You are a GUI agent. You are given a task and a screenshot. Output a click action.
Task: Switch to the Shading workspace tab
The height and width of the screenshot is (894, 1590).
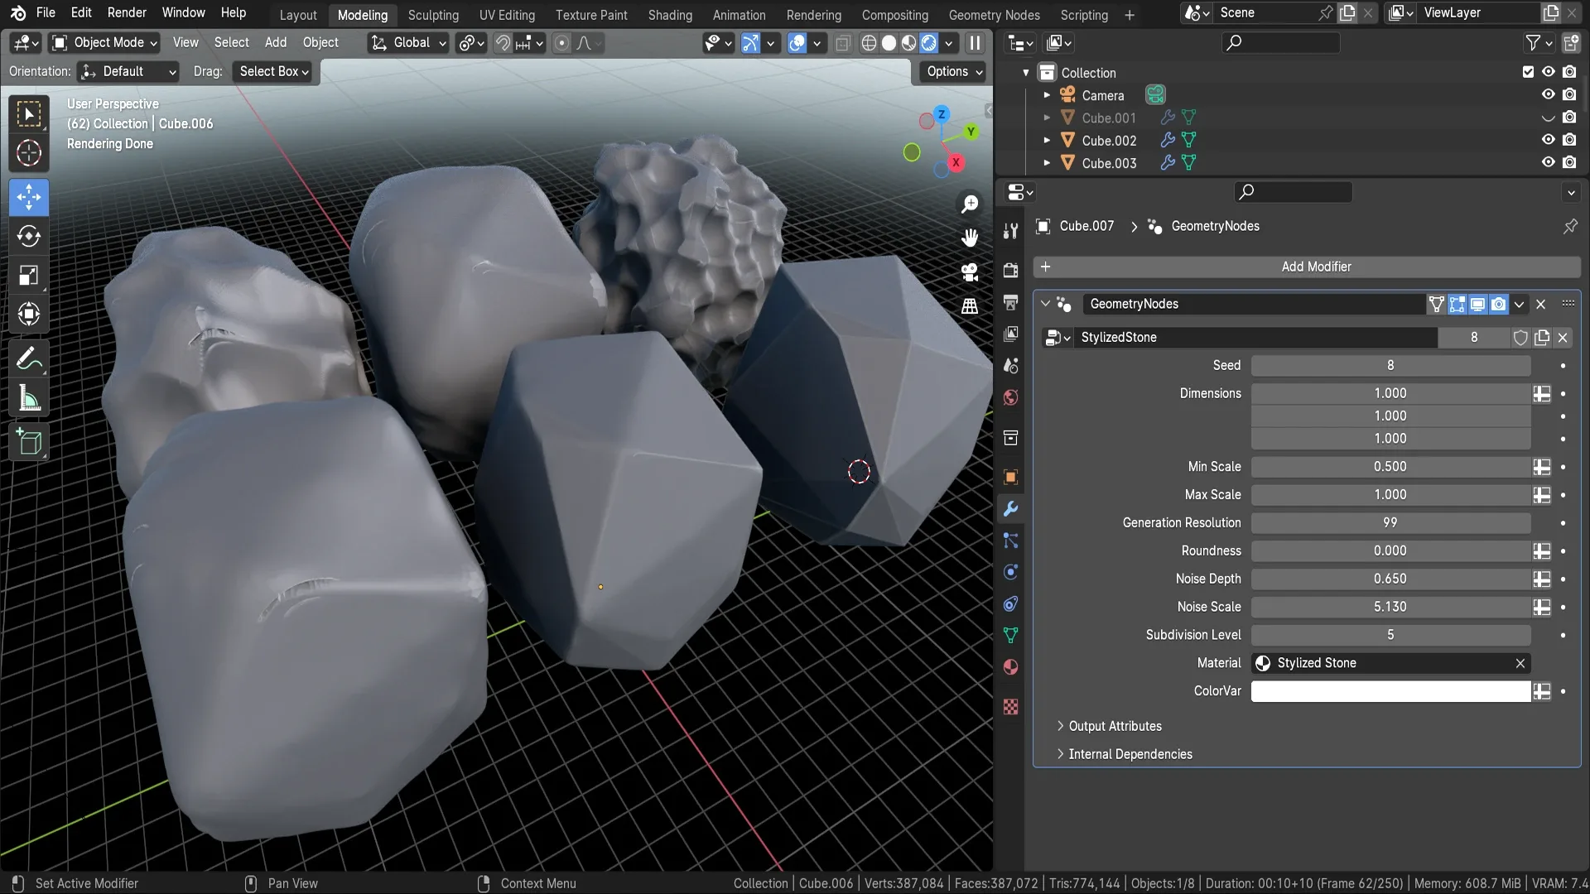click(x=669, y=14)
